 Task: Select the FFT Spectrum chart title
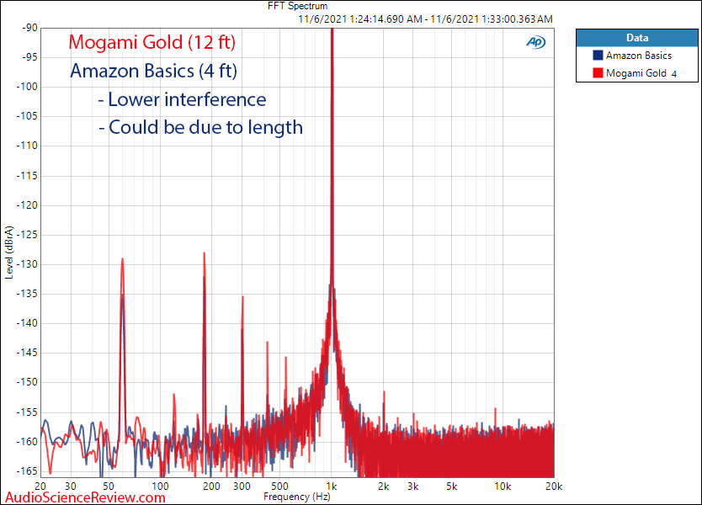[x=297, y=6]
